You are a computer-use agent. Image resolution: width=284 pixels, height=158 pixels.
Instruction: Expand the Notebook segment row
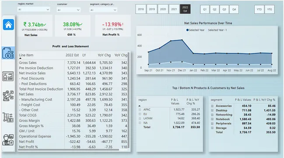coord(212,119)
